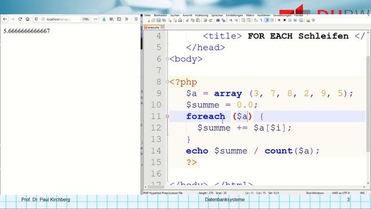Click the site information icon in address bar
371x209 pixels.
tap(43, 19)
